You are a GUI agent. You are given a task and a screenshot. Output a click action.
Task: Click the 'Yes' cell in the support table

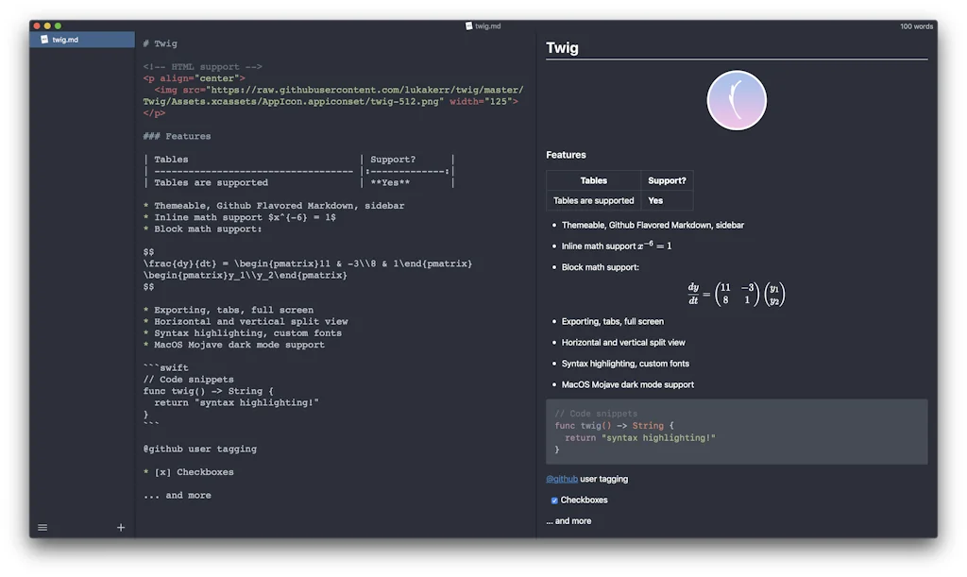[653, 200]
